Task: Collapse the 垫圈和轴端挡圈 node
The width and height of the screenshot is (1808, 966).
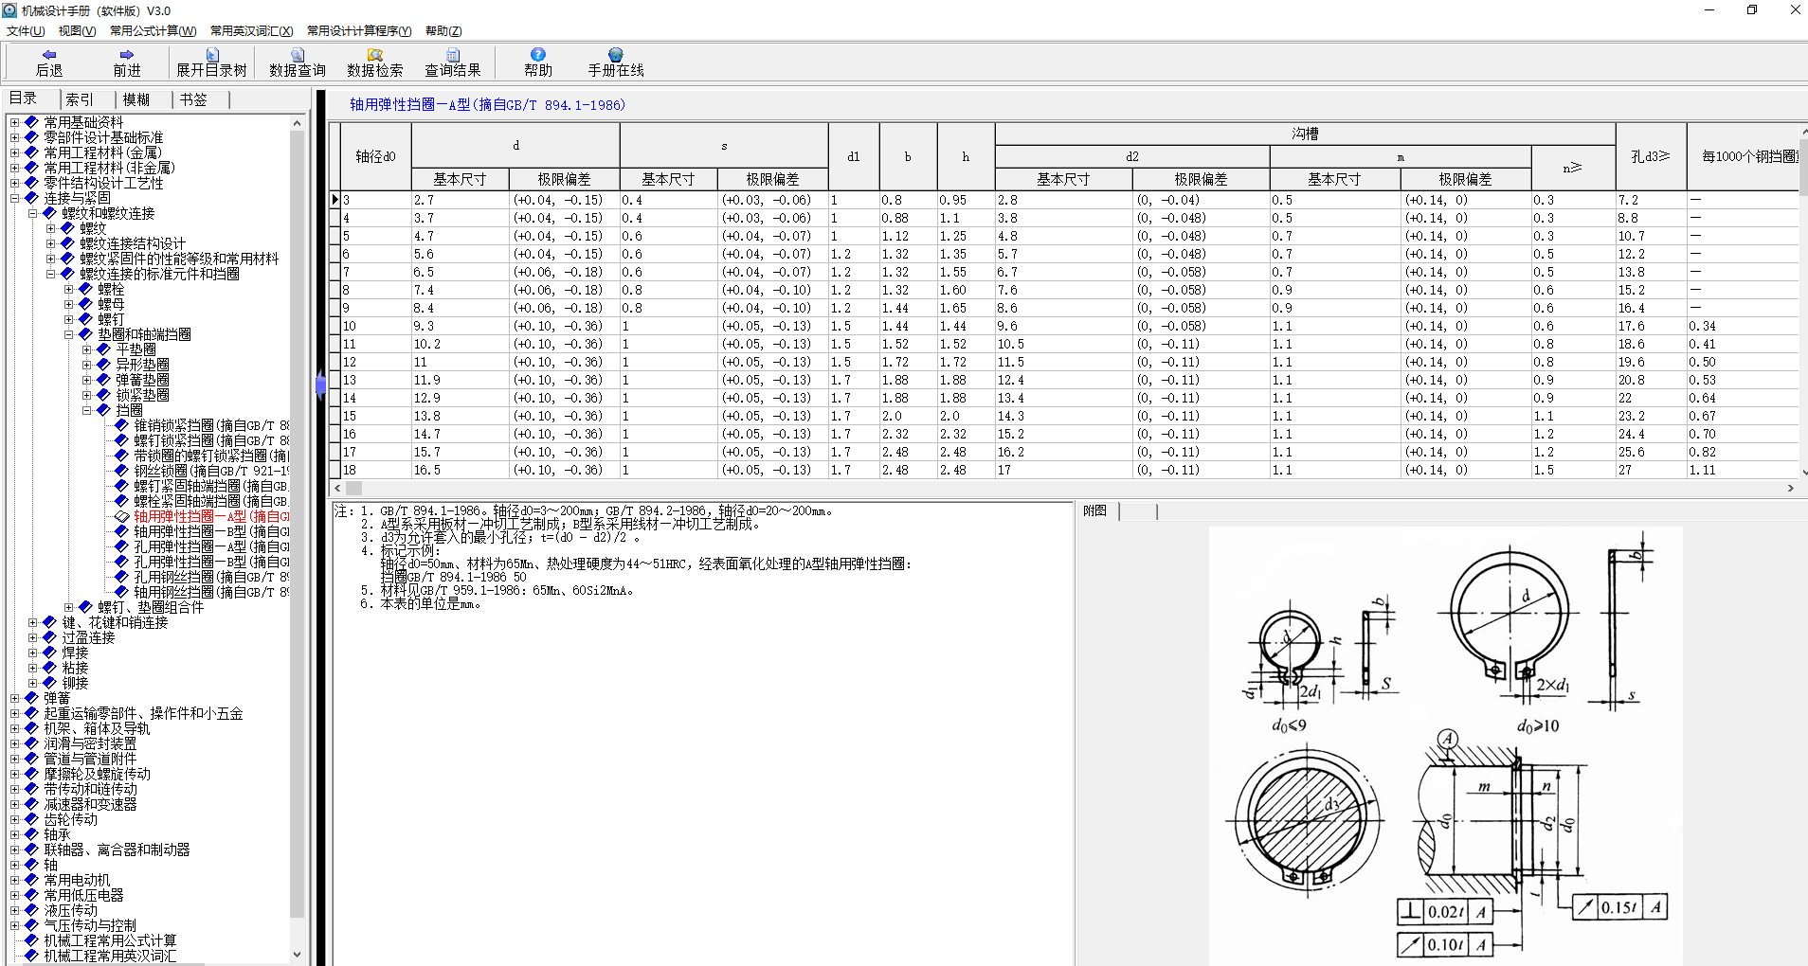Action: coord(68,334)
